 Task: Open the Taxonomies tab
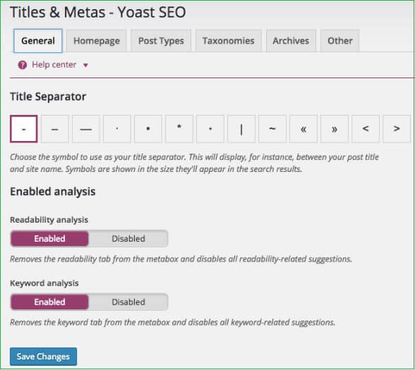(229, 41)
